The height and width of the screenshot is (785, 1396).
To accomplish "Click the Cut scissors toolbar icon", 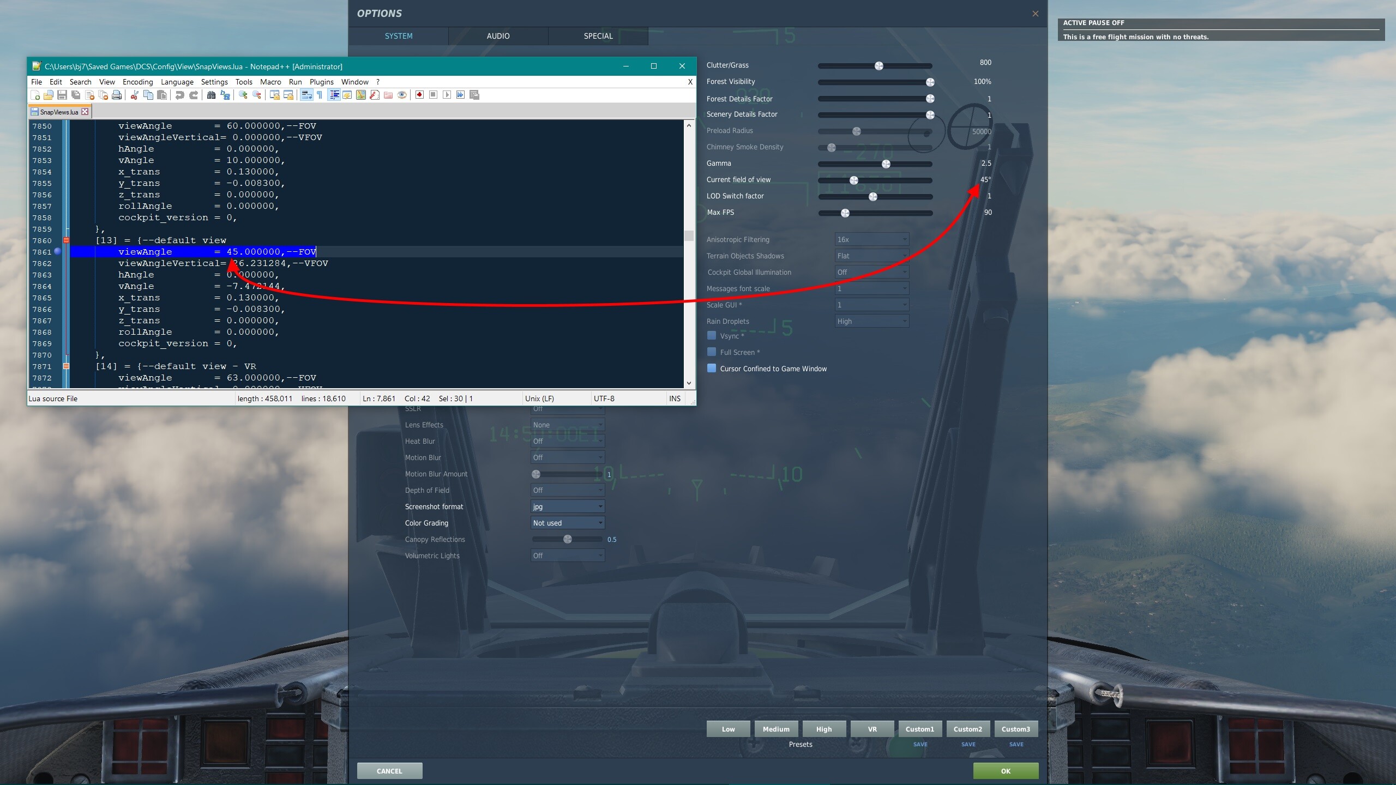I will click(134, 95).
